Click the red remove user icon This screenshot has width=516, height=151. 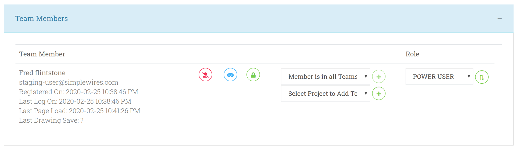click(205, 75)
